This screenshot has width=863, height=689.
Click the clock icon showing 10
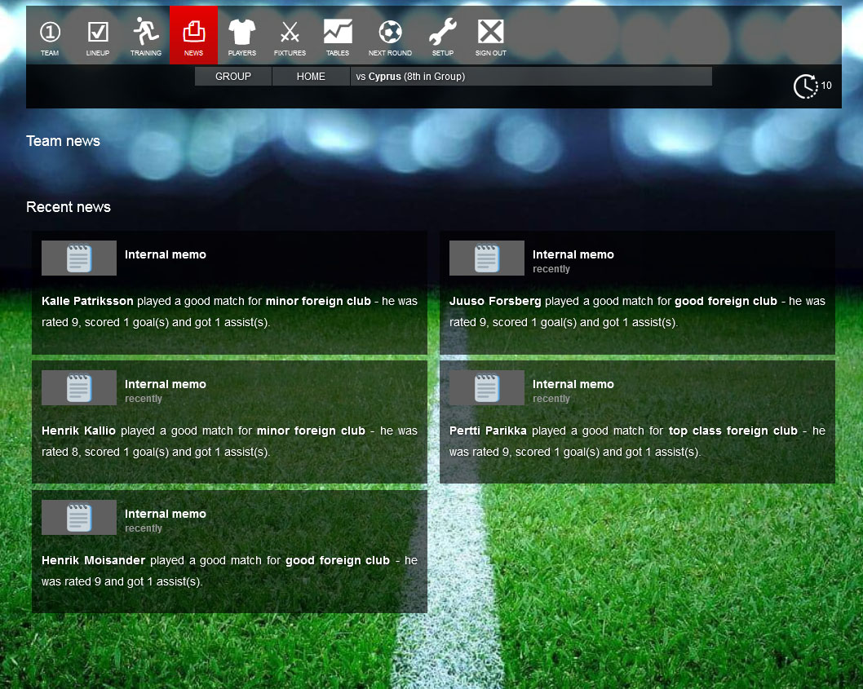click(x=804, y=85)
